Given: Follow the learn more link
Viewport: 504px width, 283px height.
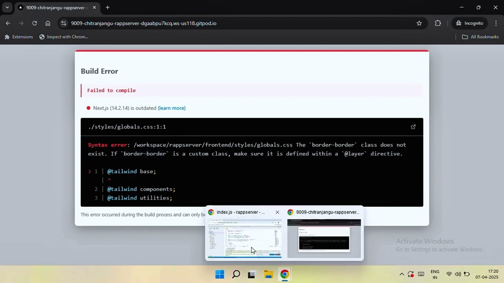Looking at the screenshot, I should [x=172, y=108].
